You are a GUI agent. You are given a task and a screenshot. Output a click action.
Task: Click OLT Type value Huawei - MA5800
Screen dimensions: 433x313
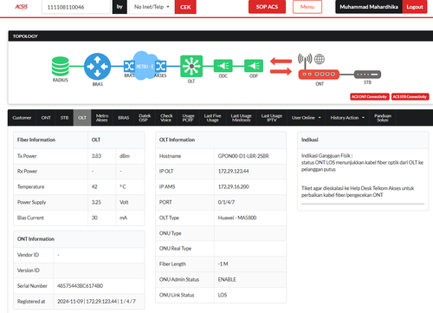[x=237, y=218]
